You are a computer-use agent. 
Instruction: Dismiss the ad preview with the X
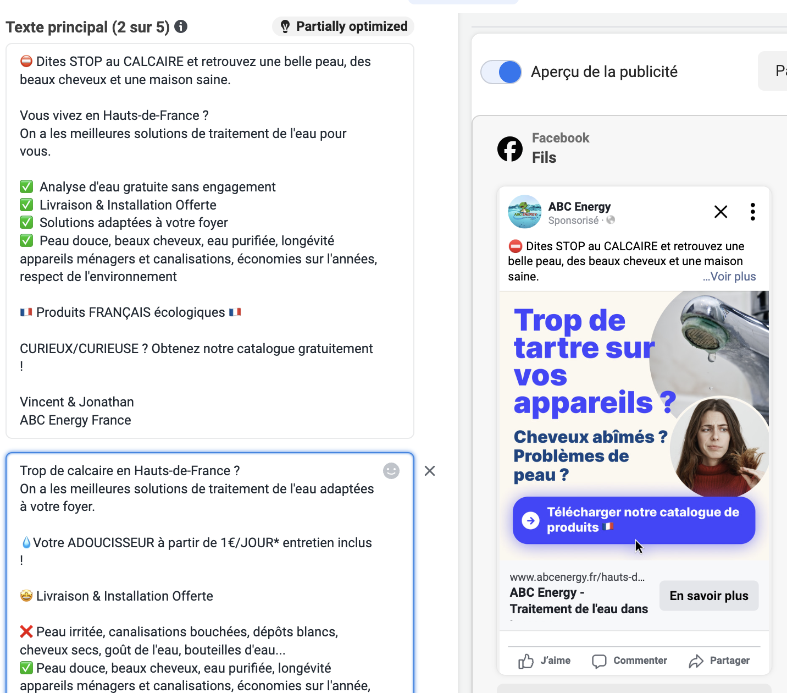pyautogui.click(x=721, y=212)
